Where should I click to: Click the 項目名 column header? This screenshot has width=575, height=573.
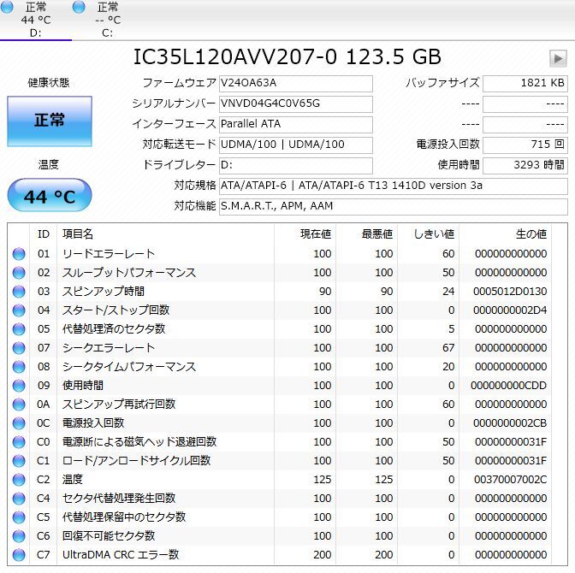pyautogui.click(x=166, y=233)
